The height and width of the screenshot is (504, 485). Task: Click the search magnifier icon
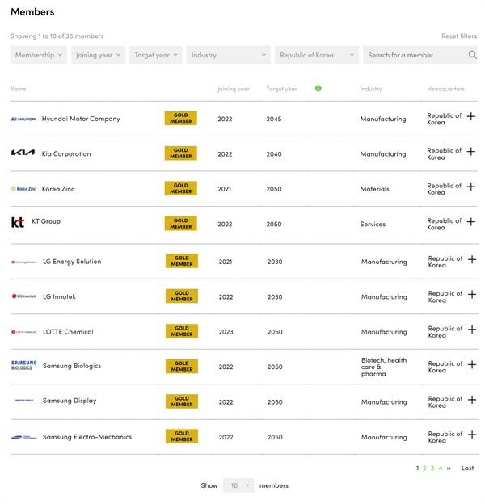472,55
